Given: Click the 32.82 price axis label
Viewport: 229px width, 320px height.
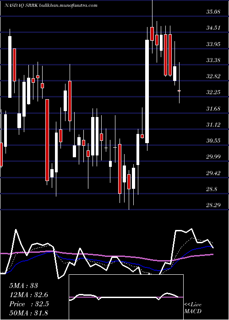Looking at the screenshot, I should click(x=213, y=76).
